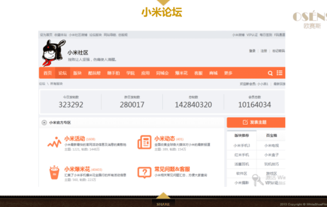Click the 忘记密码 link
This screenshot has height=207, width=327.
click(x=278, y=51)
